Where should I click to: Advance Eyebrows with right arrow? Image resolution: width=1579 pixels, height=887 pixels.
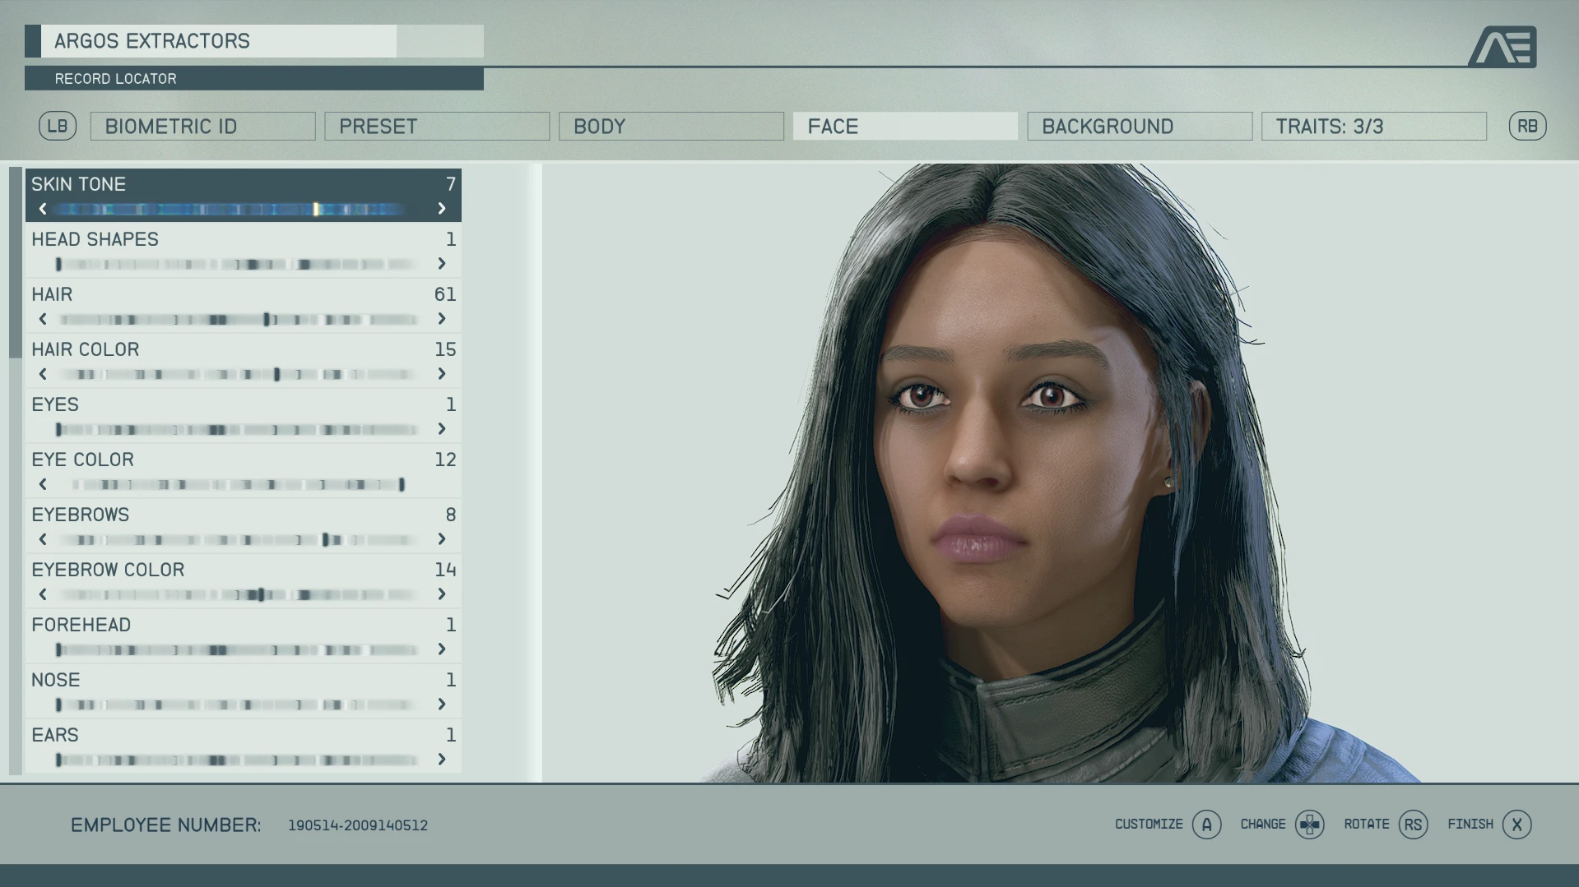point(442,539)
